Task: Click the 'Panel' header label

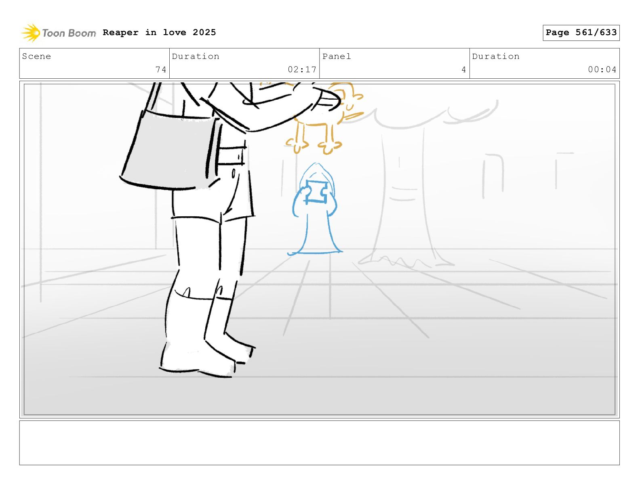Action: click(x=337, y=57)
